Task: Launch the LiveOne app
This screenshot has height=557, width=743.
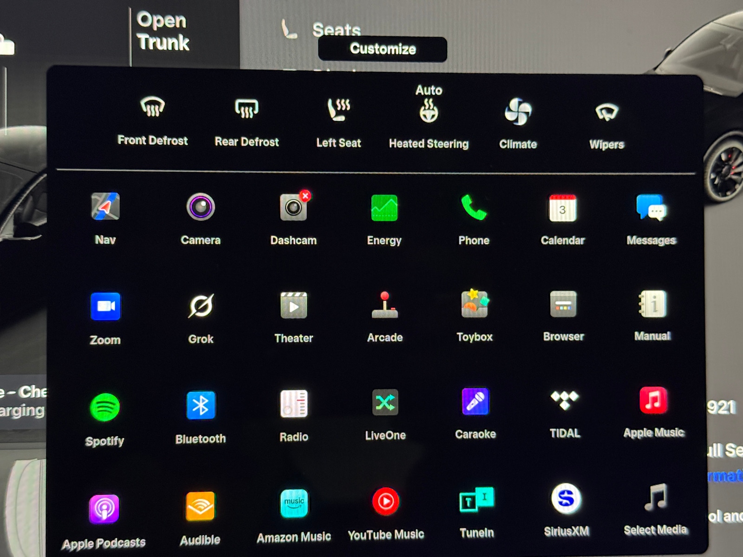Action: 385,402
